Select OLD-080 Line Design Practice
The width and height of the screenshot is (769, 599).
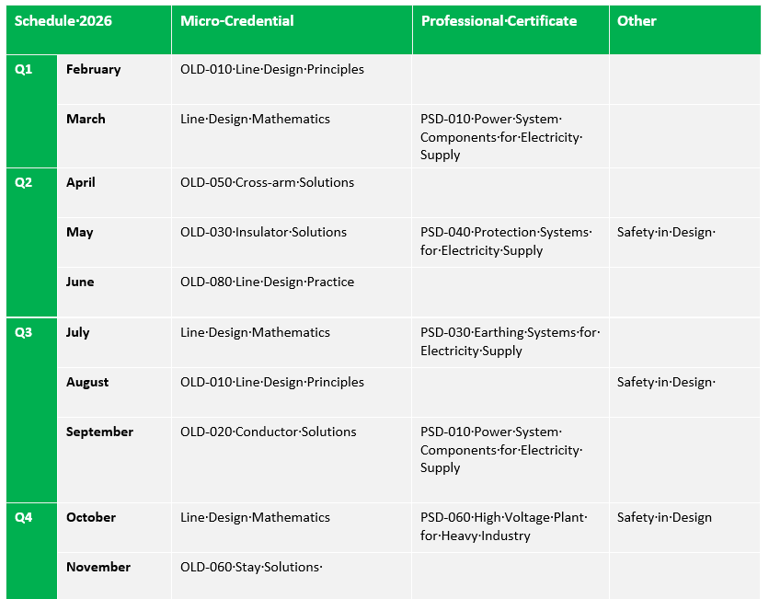267,282
